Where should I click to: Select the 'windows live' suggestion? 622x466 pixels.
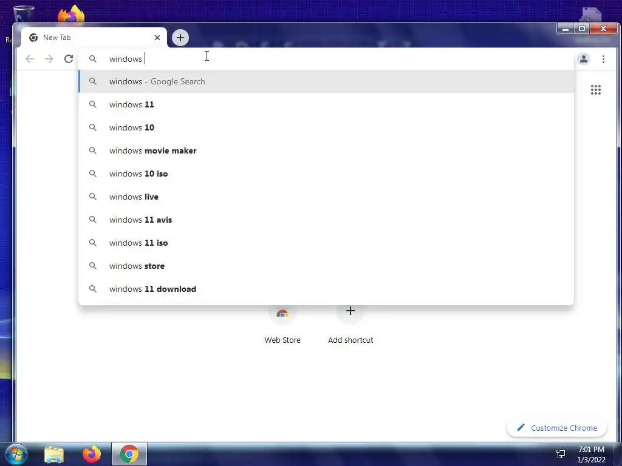coord(326,197)
